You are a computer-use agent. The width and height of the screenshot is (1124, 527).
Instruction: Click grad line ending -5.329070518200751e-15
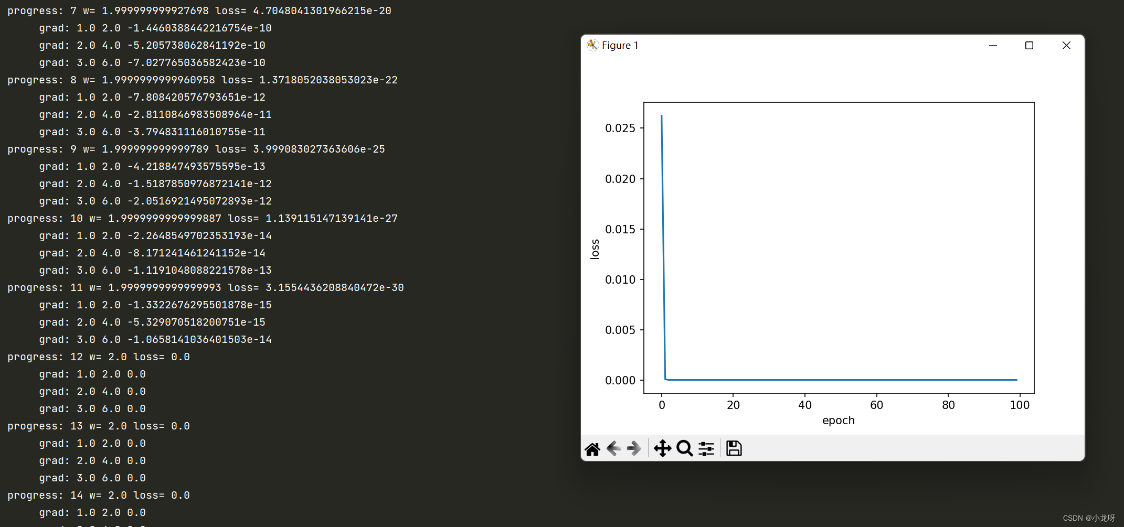click(152, 322)
